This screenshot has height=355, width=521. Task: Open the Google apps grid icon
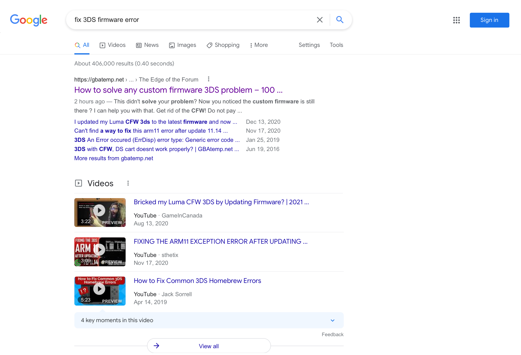[456, 20]
